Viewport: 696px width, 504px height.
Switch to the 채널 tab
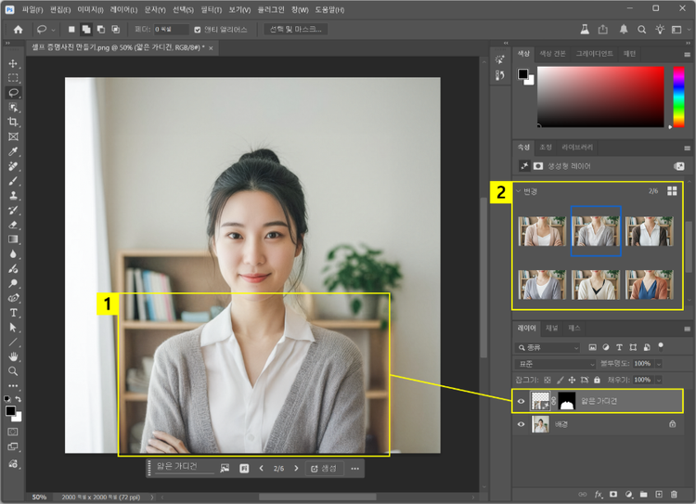pos(552,328)
